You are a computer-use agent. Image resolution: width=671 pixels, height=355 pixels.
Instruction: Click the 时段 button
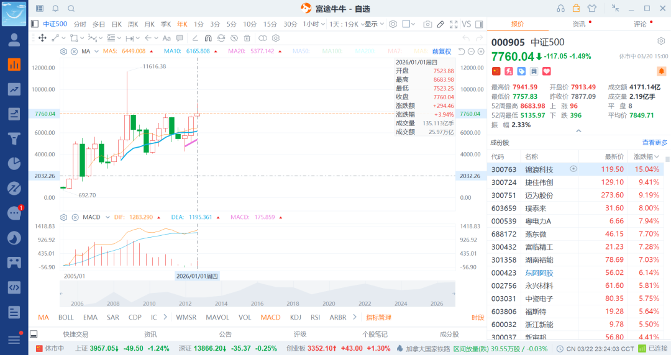point(478,317)
